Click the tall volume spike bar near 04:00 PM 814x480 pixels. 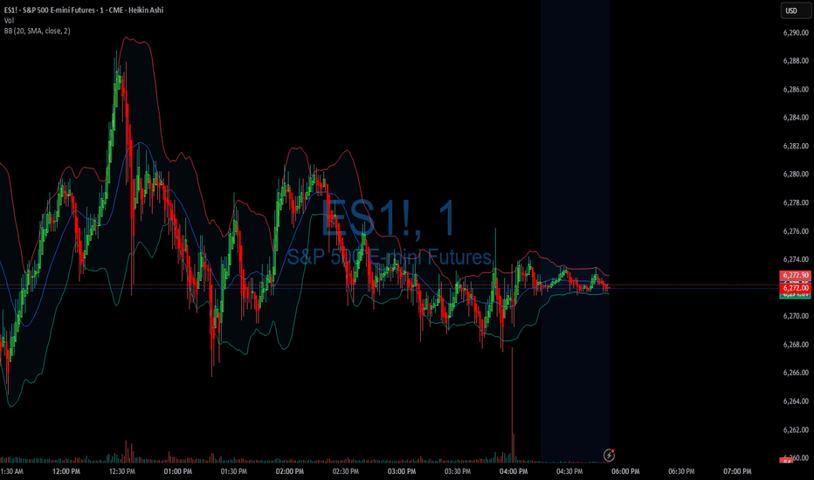tap(513, 405)
